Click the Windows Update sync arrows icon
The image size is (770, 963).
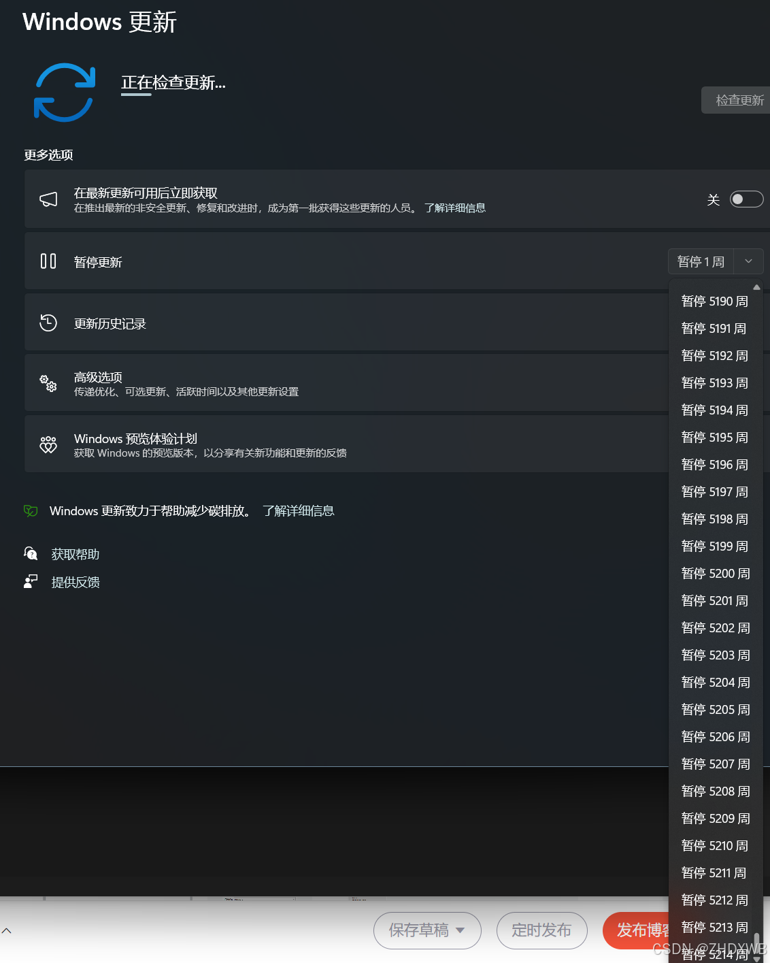pyautogui.click(x=65, y=93)
